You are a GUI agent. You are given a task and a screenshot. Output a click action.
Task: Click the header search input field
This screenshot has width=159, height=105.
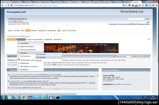[136, 19]
